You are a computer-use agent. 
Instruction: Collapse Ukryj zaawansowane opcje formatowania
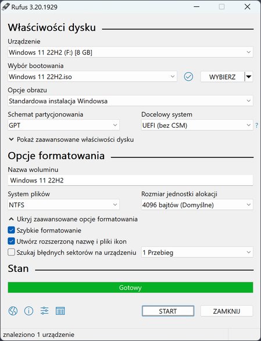[73, 219]
